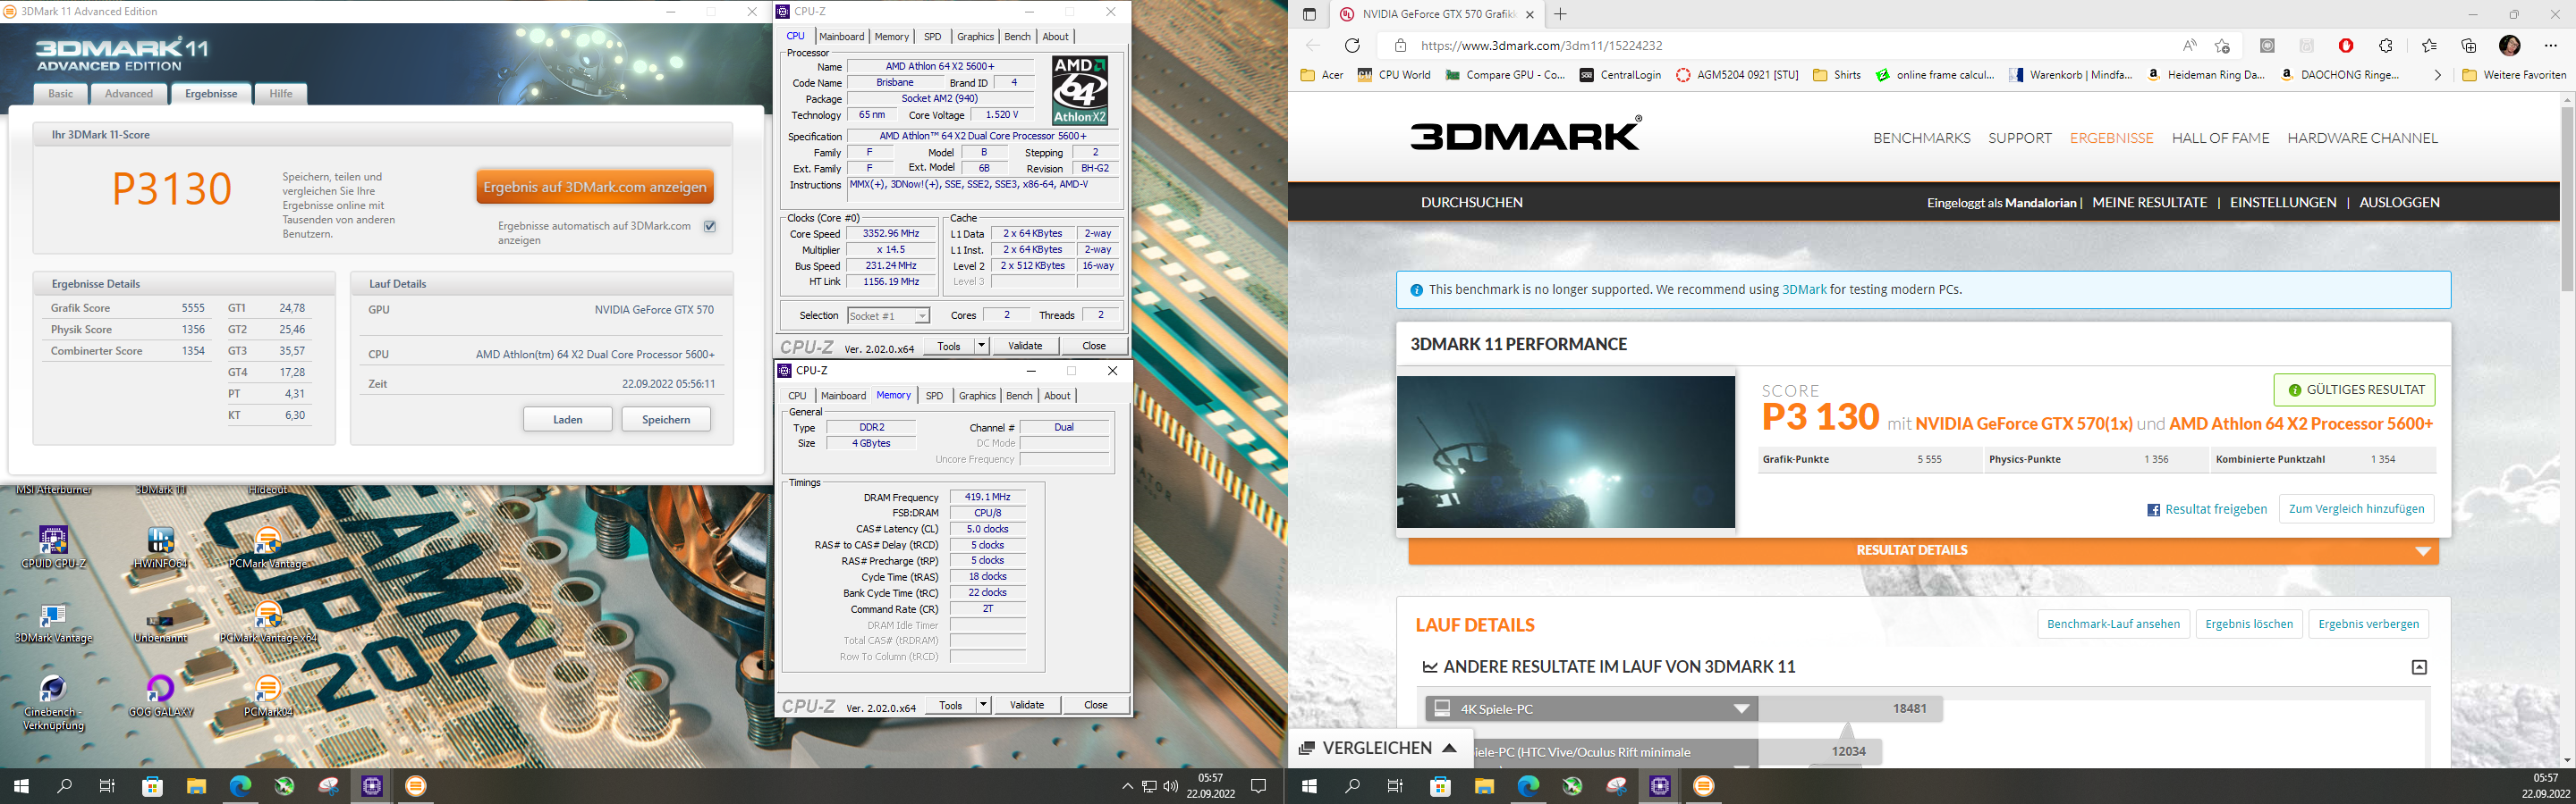Open the Extensions puzzle icon in Edge
The image size is (2576, 804).
coord(2385,45)
